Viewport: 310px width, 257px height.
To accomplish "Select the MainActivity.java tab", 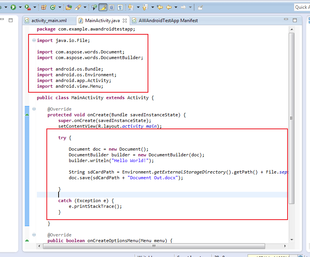I will tap(102, 21).
